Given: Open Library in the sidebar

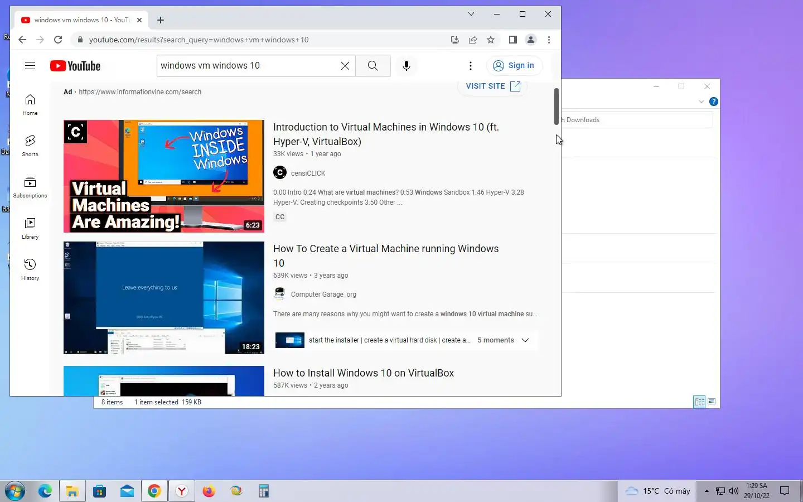Looking at the screenshot, I should click(x=30, y=228).
